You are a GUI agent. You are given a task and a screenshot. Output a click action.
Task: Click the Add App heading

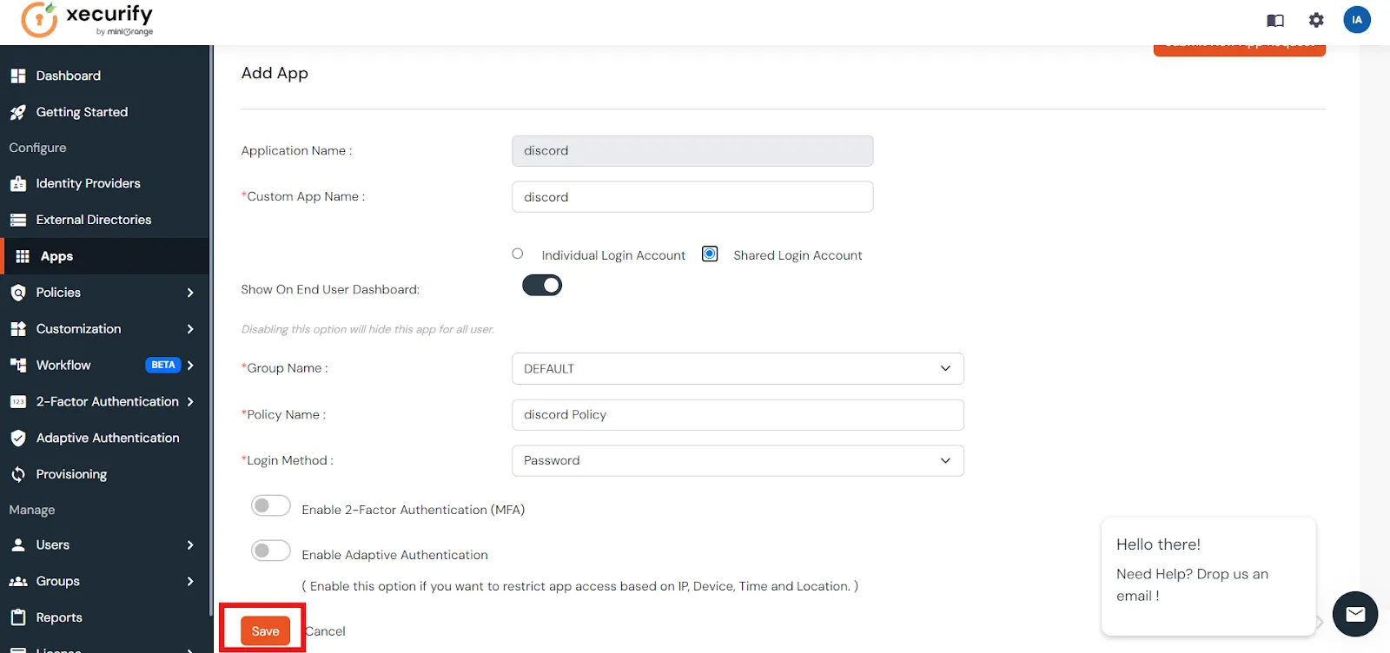tap(275, 73)
